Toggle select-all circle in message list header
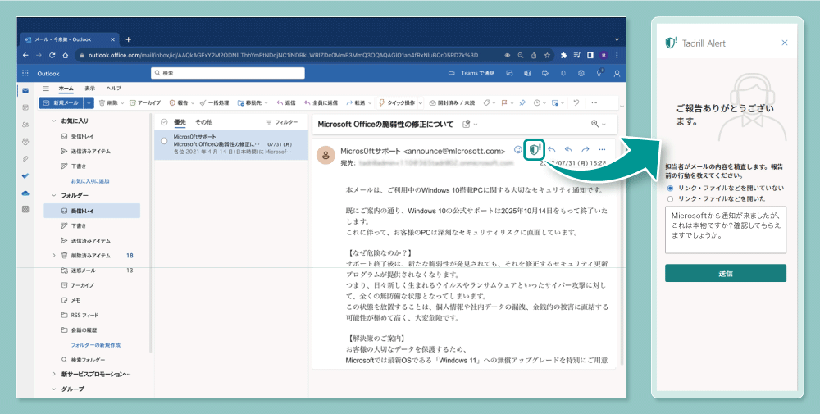820x414 pixels. pos(164,122)
